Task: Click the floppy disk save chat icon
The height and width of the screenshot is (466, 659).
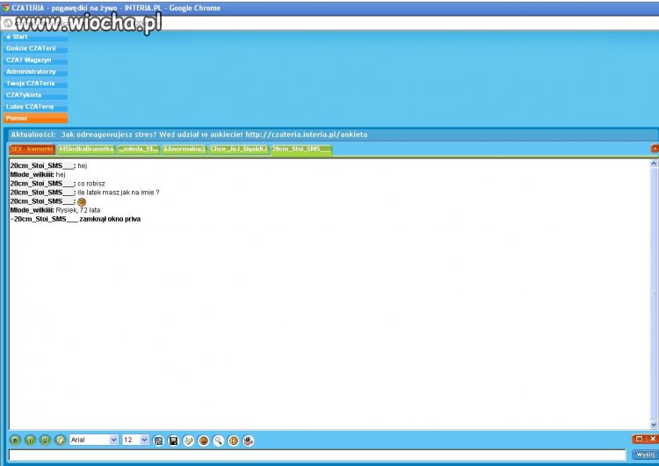Action: [173, 441]
